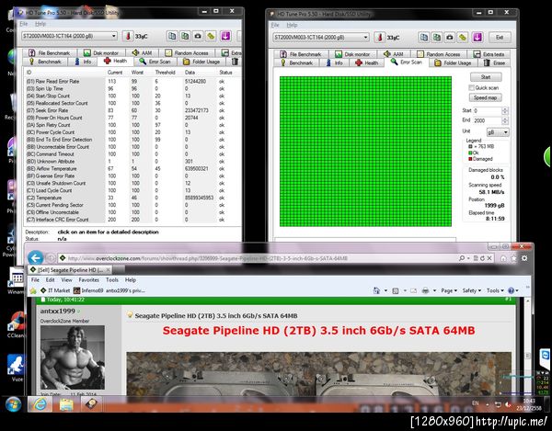
Task: Open Folder Usage tab in right HD Tune window
Action: [453, 62]
